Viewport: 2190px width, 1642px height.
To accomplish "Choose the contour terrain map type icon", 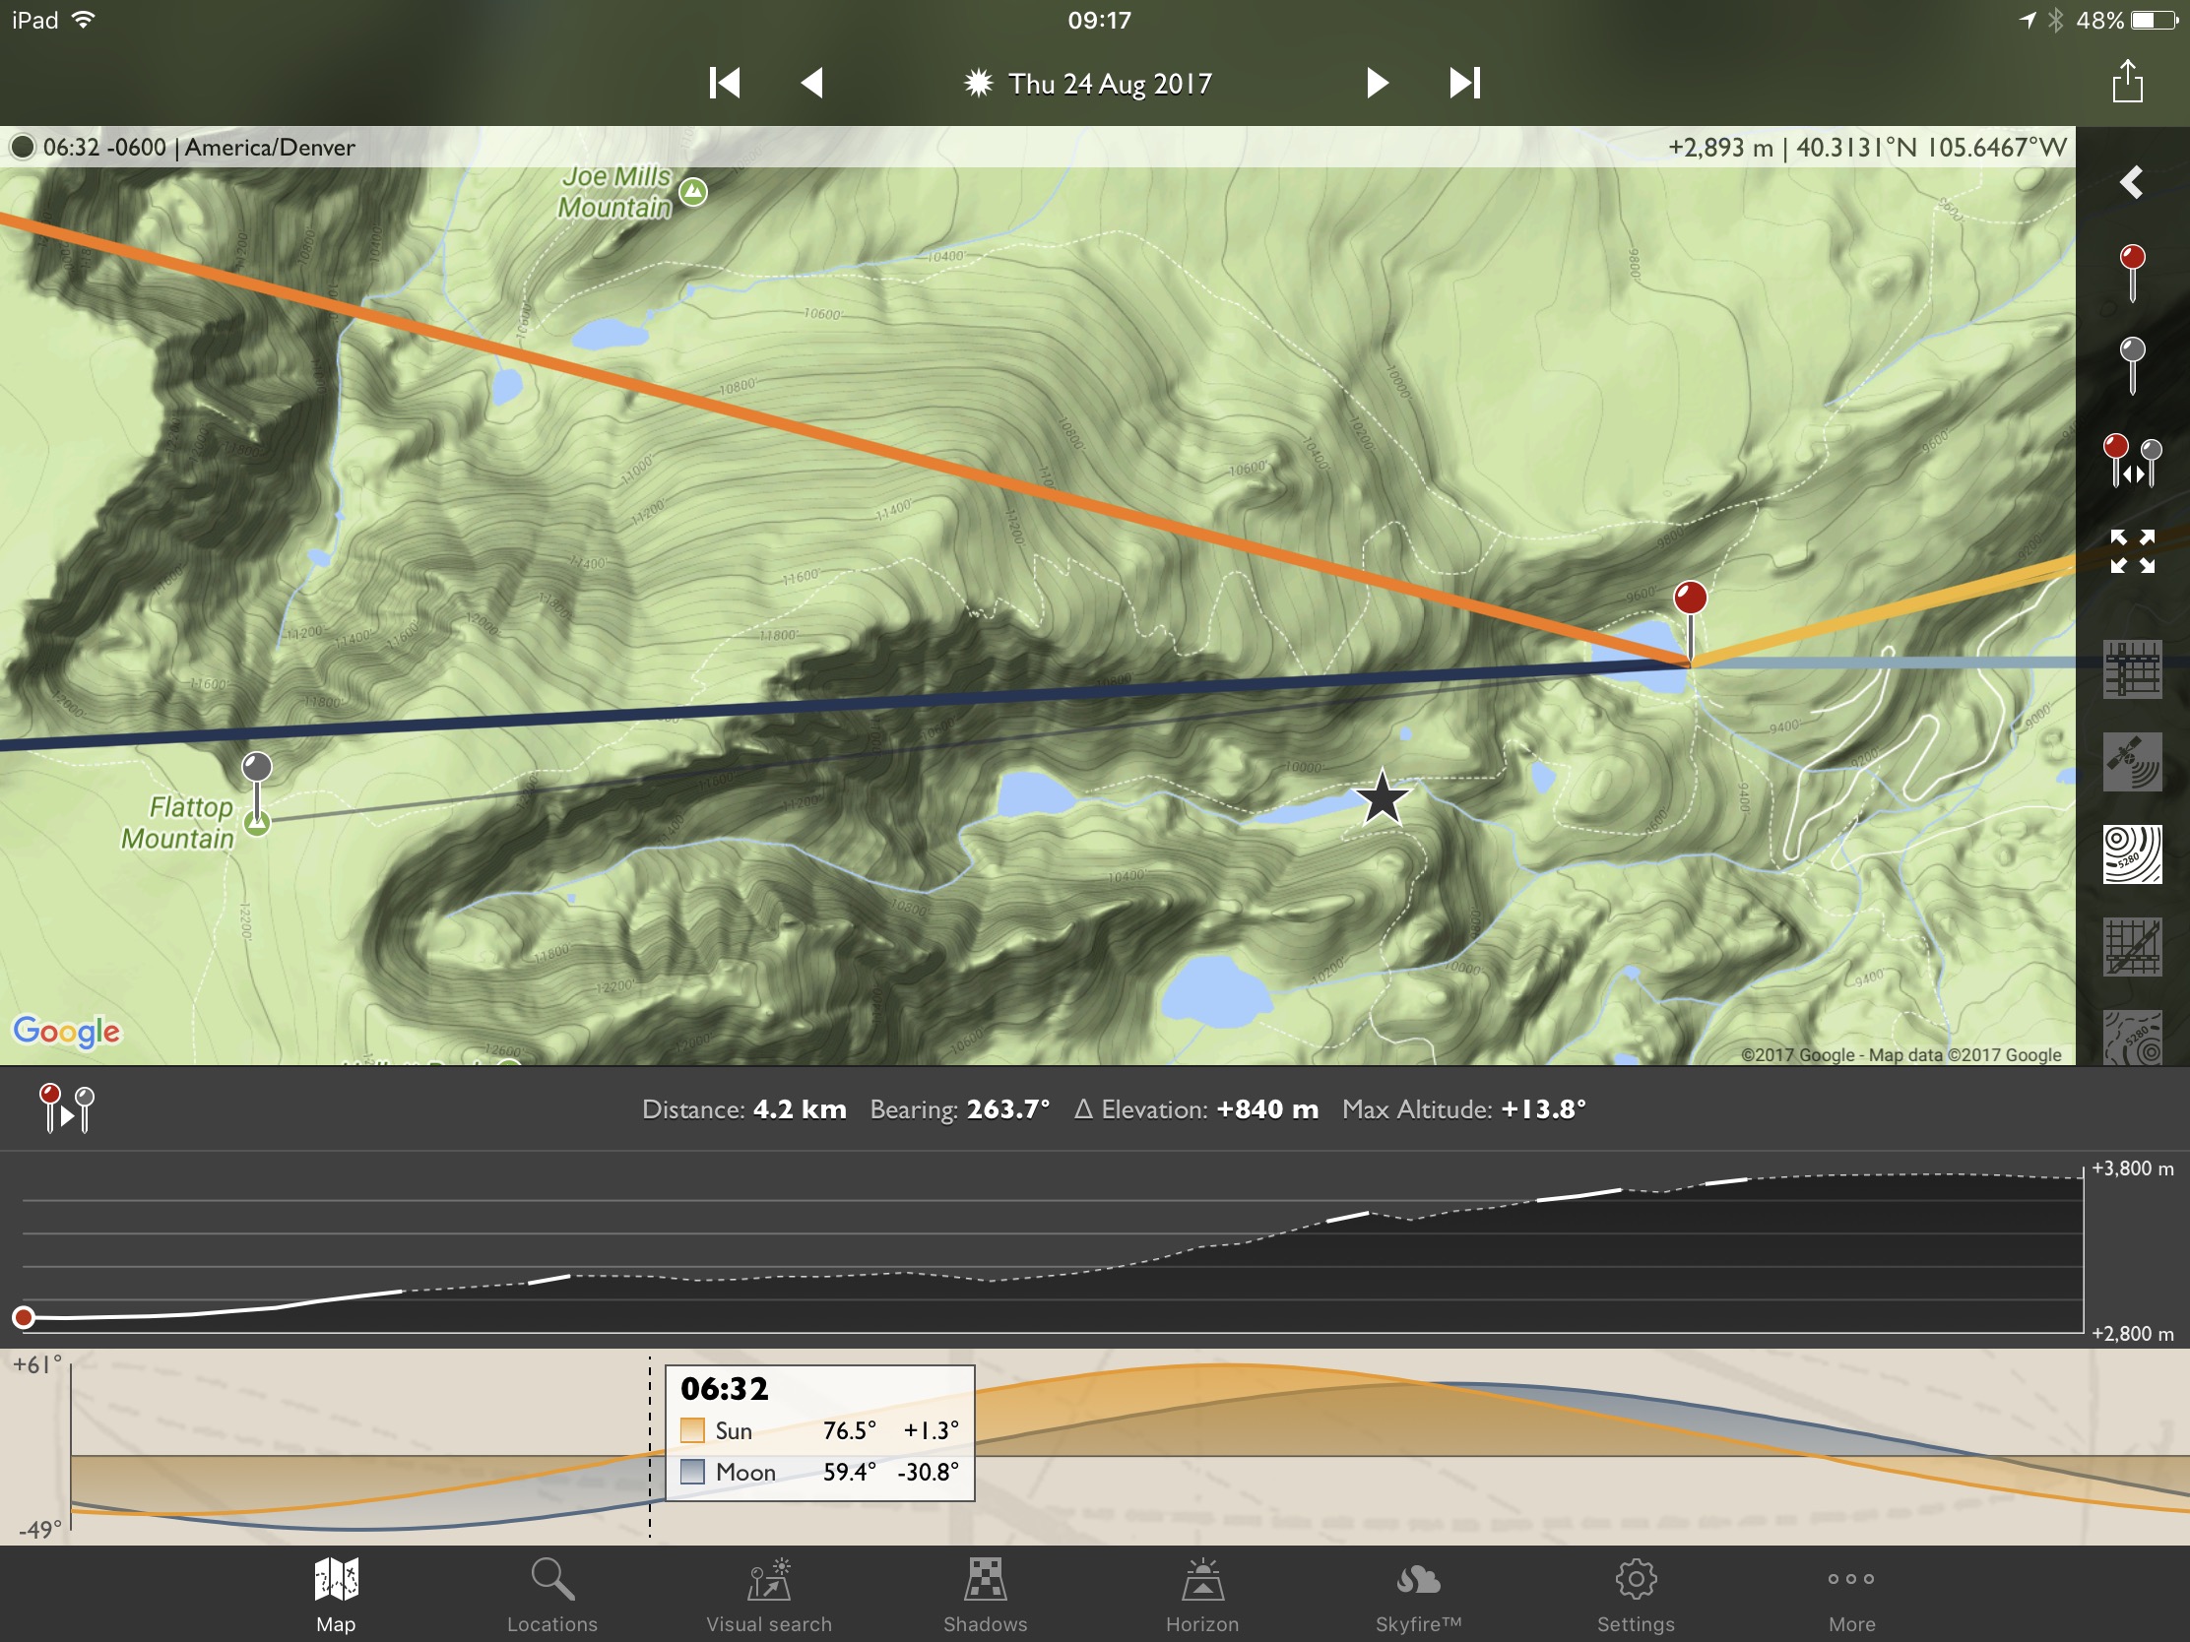I will [x=2132, y=855].
